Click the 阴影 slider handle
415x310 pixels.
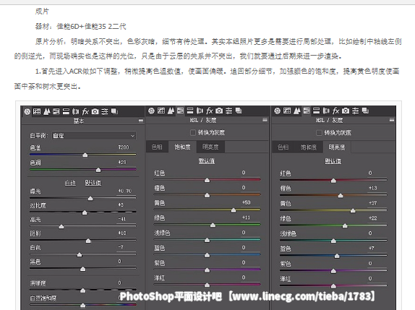88,241
